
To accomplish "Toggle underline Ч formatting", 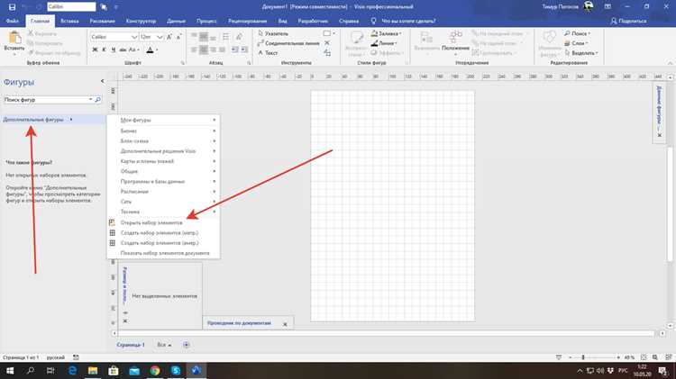I will (x=113, y=50).
